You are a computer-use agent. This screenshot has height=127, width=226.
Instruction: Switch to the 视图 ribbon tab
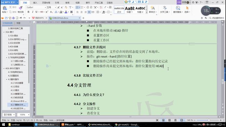78,3
